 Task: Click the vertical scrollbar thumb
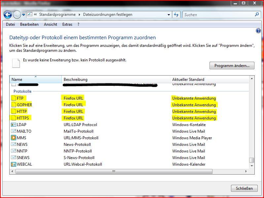coord(252,160)
